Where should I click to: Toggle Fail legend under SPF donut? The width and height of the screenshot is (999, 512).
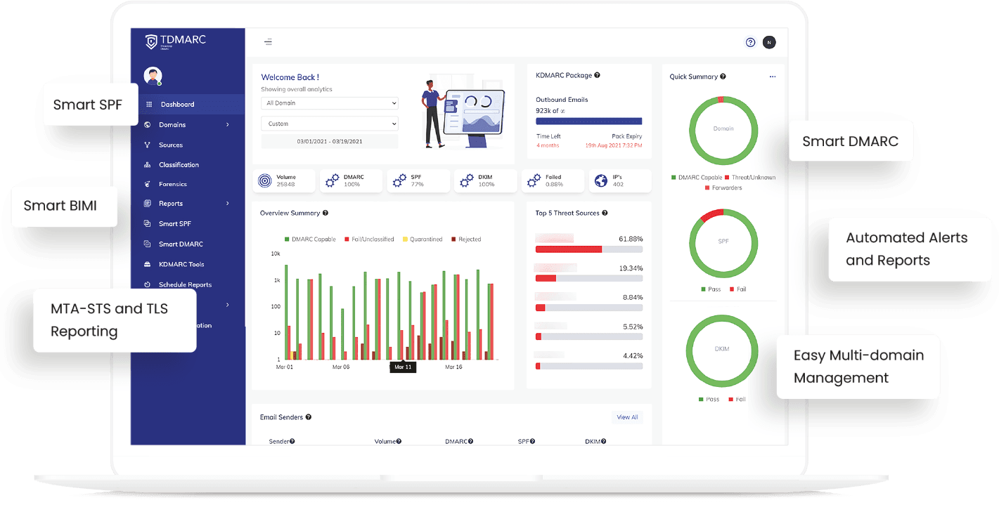coord(737,289)
